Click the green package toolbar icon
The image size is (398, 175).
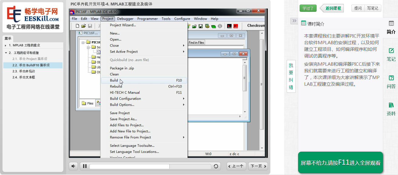coord(213,26)
